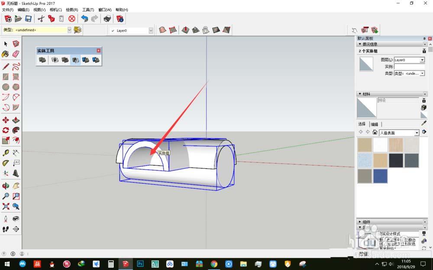Open the 人造表面 material library dropdown

pos(417,133)
